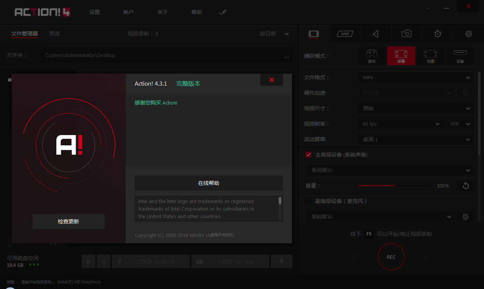Open the video size dropdown
Screen dimensions: 484x289
click(x=416, y=108)
